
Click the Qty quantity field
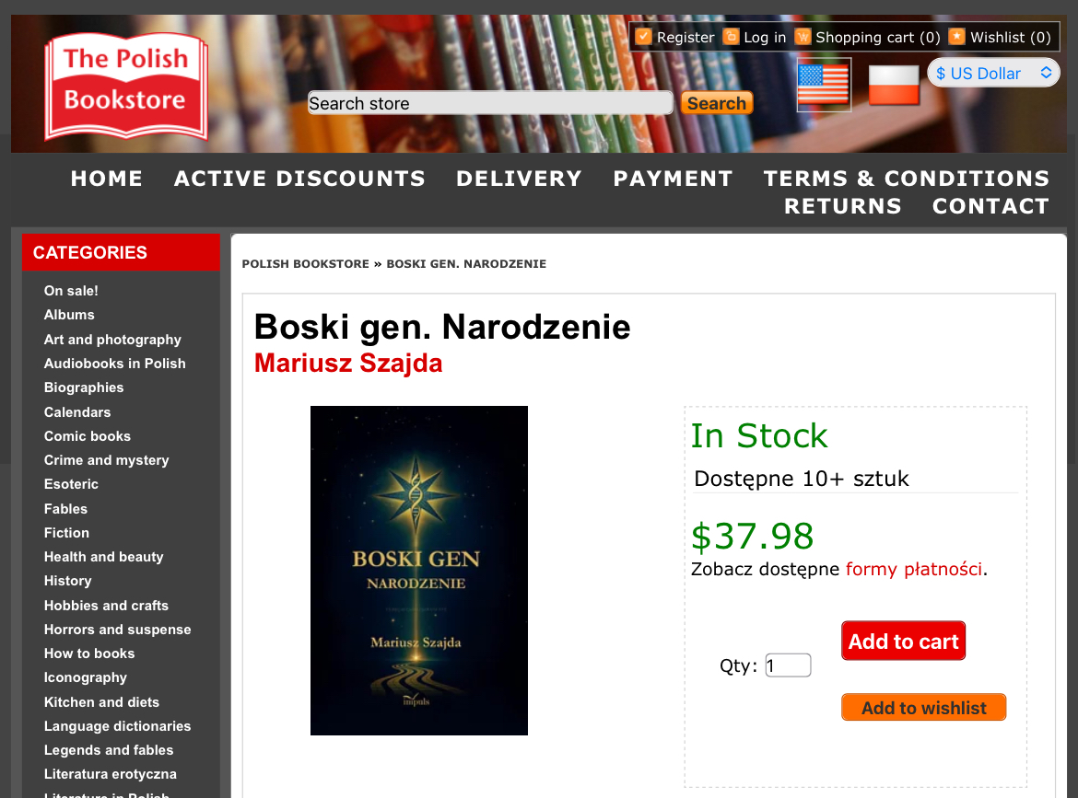788,665
